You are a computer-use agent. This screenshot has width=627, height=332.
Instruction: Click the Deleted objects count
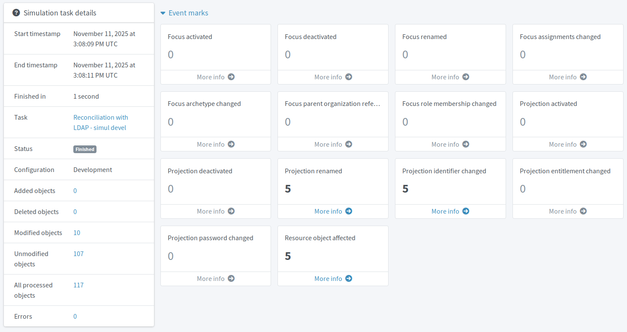[75, 211]
